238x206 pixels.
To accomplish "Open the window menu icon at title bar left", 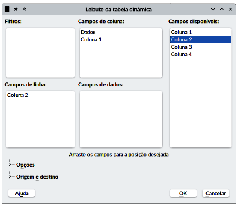I will coord(7,9).
